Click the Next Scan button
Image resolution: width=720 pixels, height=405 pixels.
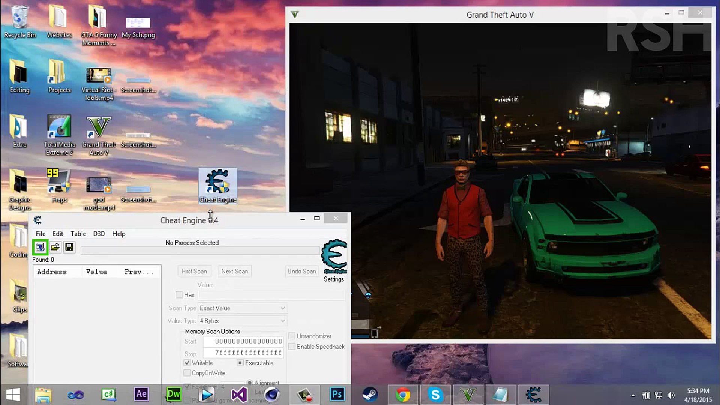click(x=235, y=271)
